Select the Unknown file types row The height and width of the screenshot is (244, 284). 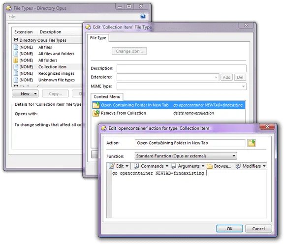tap(47, 80)
